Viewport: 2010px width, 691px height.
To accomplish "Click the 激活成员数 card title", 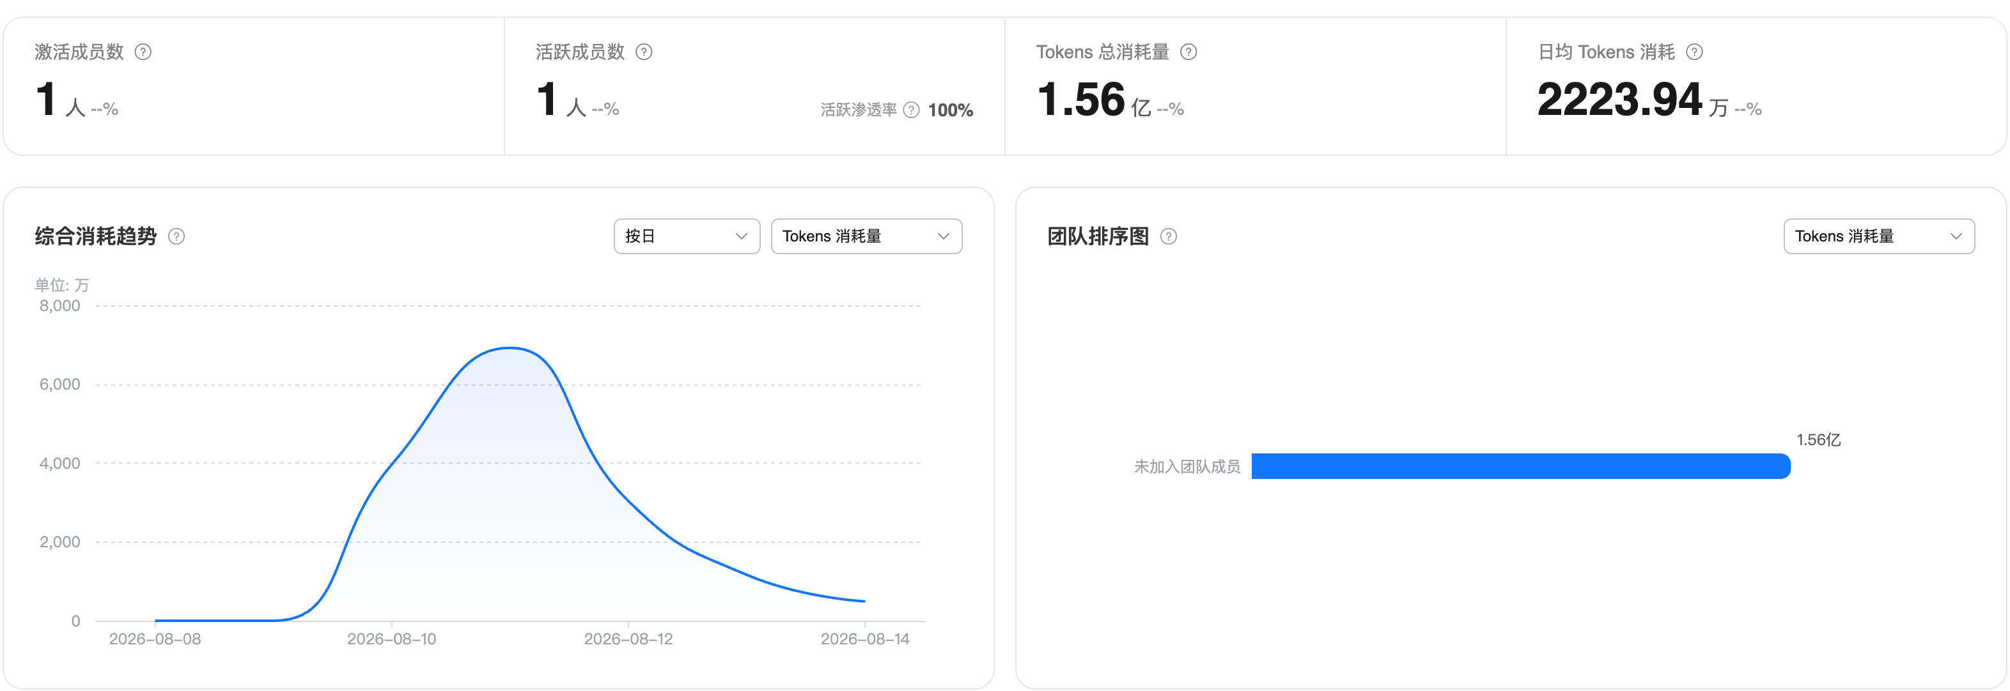I will pos(79,52).
